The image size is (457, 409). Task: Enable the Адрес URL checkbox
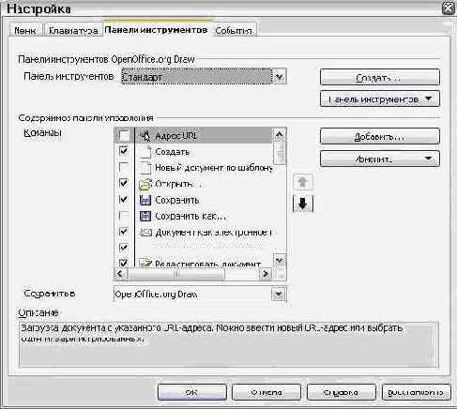point(124,135)
